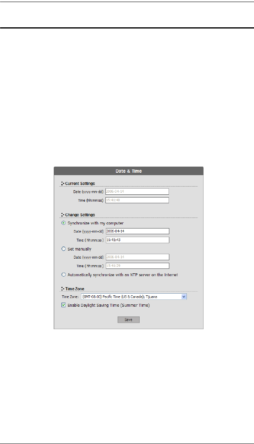Select Synchronize with my computer option

click(x=63, y=223)
